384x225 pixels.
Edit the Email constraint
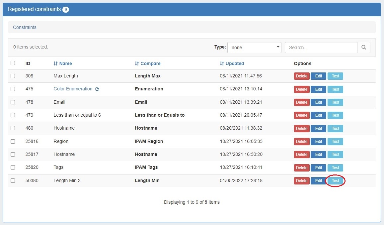click(x=318, y=102)
